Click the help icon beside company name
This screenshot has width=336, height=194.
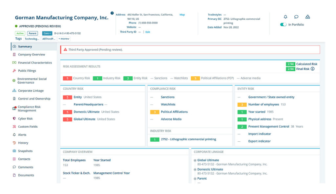tap(112, 13)
